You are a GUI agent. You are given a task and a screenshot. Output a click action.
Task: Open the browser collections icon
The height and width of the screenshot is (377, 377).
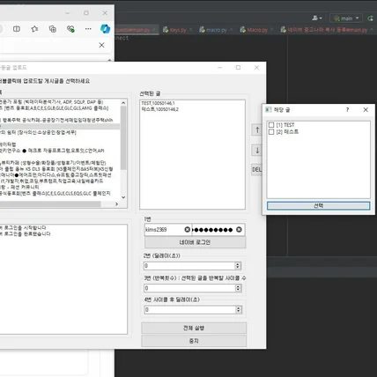[x=53, y=29]
